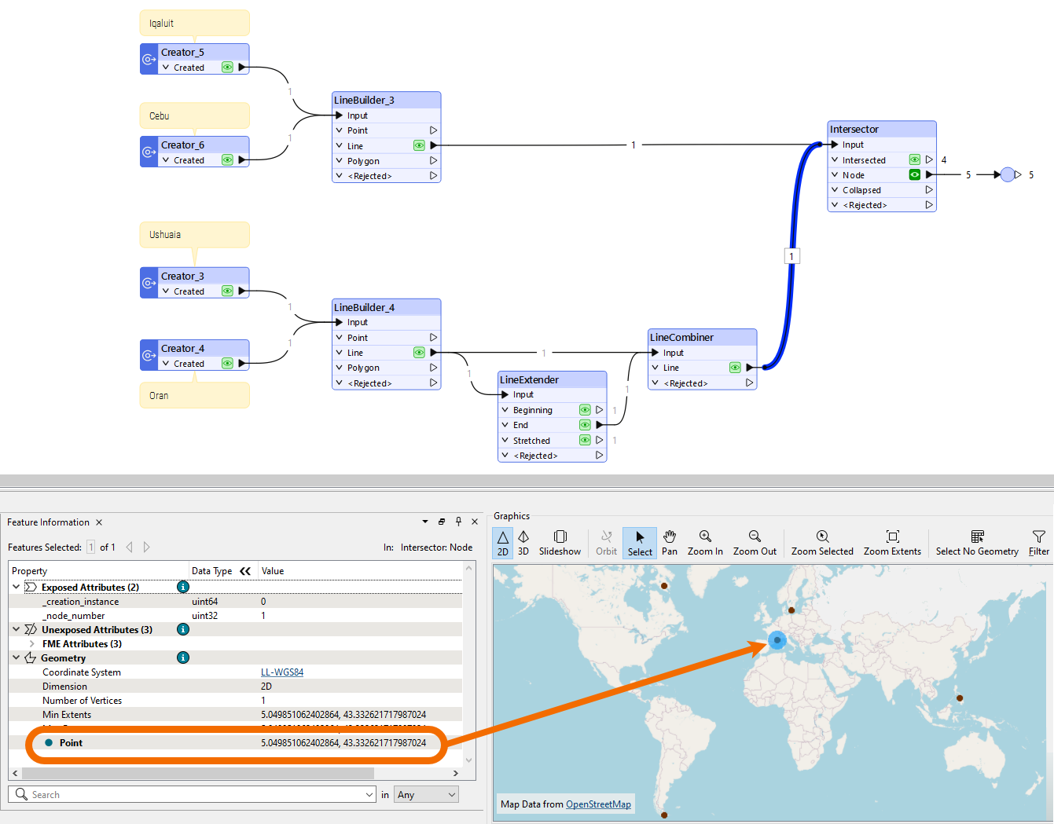
Task: Start Slideshow view mode
Action: point(560,542)
